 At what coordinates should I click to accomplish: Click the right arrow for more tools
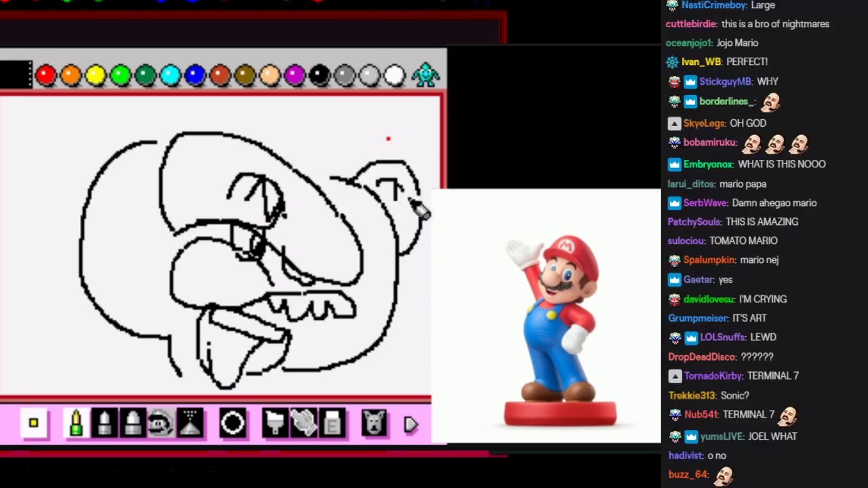[411, 425]
